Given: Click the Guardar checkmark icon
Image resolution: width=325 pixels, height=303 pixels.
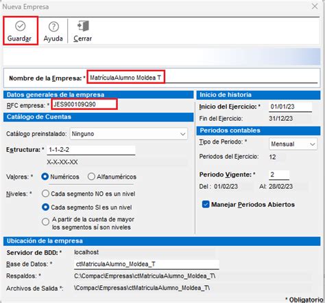Looking at the screenshot, I should (x=21, y=26).
